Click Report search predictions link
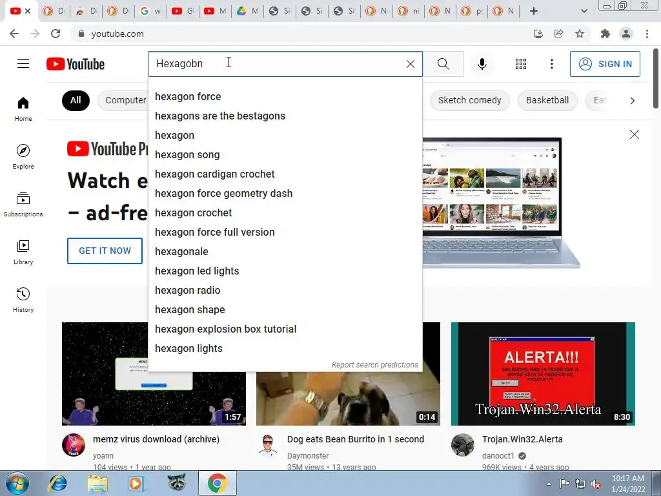This screenshot has width=661, height=496. coord(375,365)
